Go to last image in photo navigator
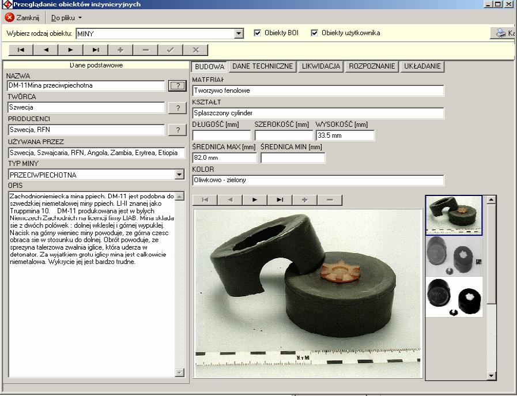The image size is (517, 396). pyautogui.click(x=280, y=200)
